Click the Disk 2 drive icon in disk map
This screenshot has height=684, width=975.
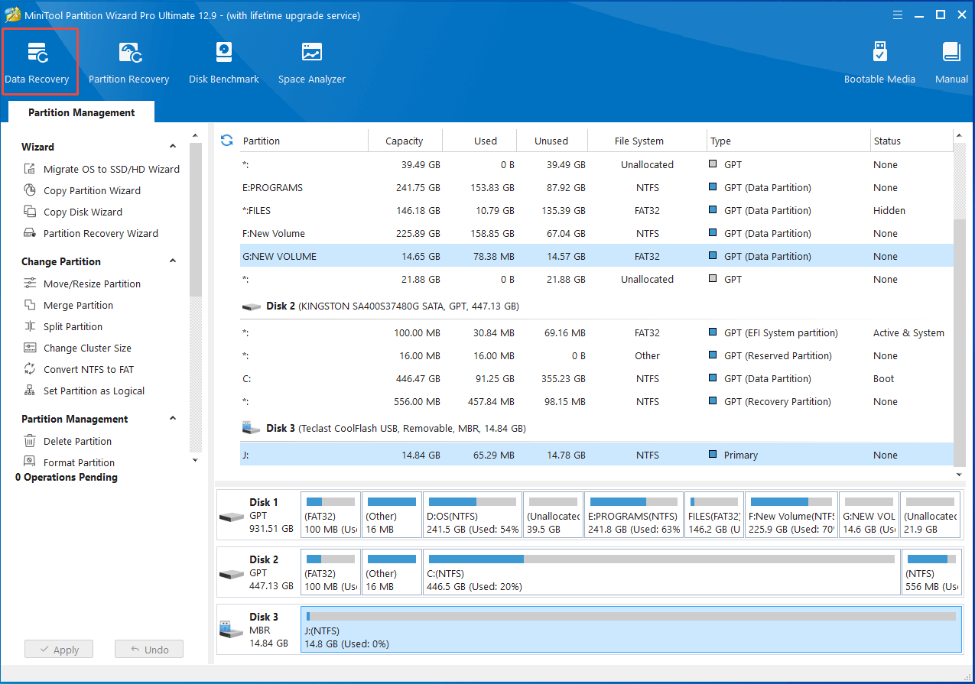tap(232, 574)
